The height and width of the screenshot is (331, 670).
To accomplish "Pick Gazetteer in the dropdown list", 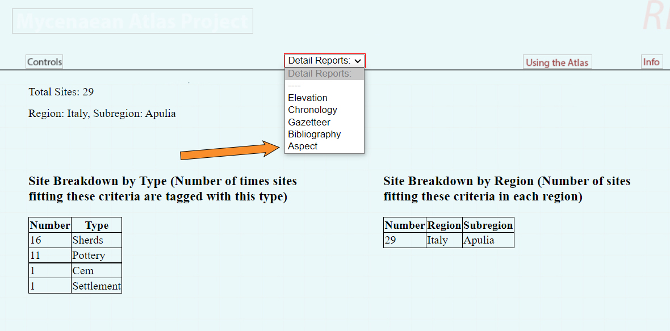I will (x=309, y=122).
